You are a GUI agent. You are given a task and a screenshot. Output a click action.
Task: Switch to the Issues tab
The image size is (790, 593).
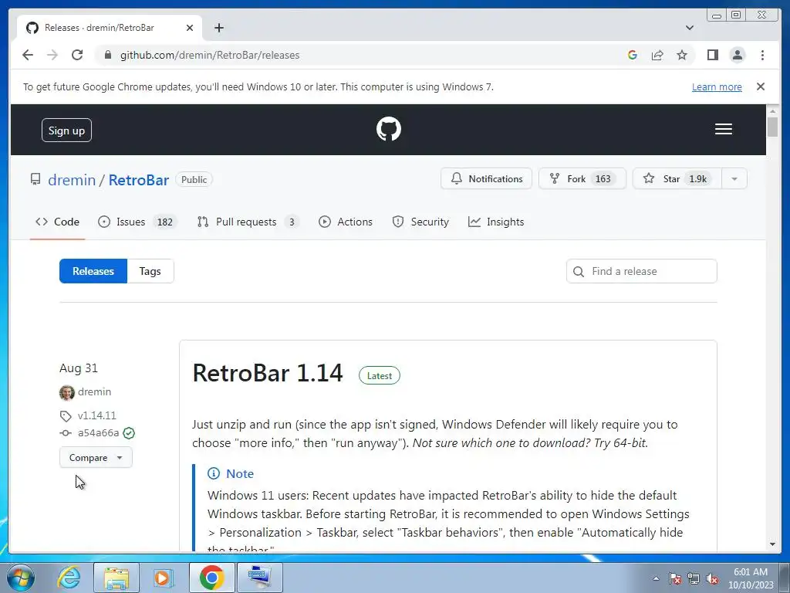(137, 222)
